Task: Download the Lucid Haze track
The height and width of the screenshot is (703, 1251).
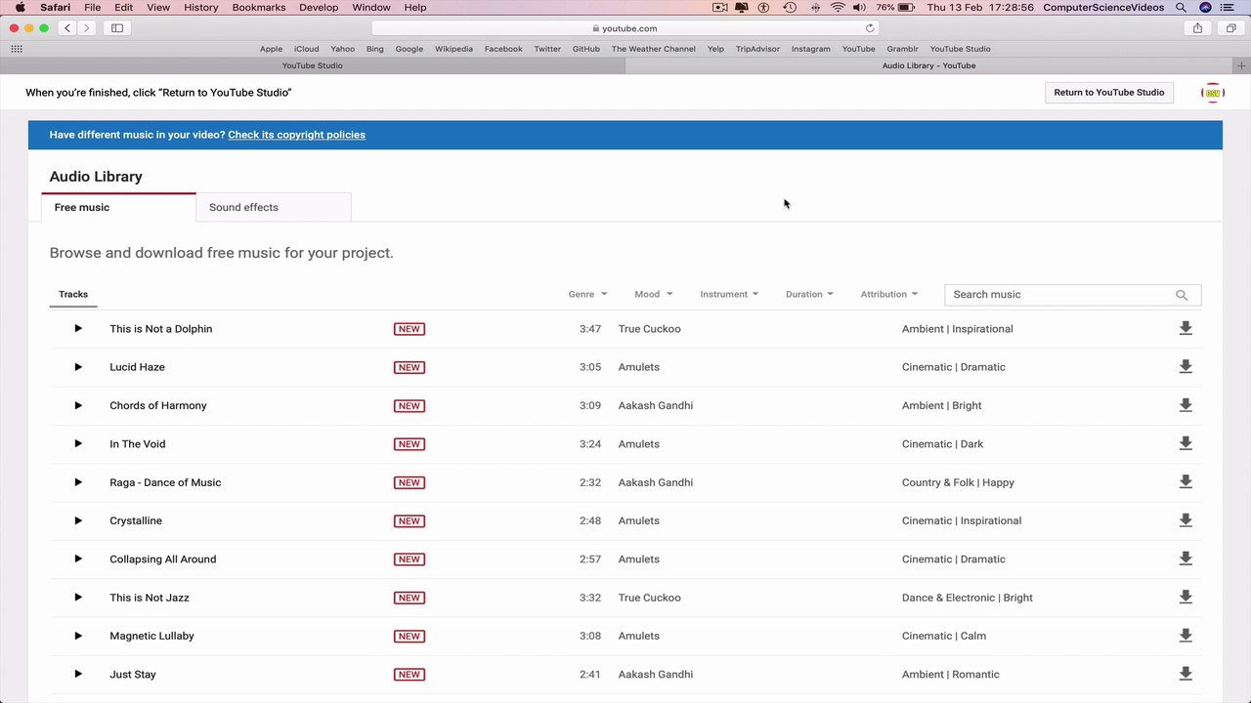Action: pos(1186,367)
